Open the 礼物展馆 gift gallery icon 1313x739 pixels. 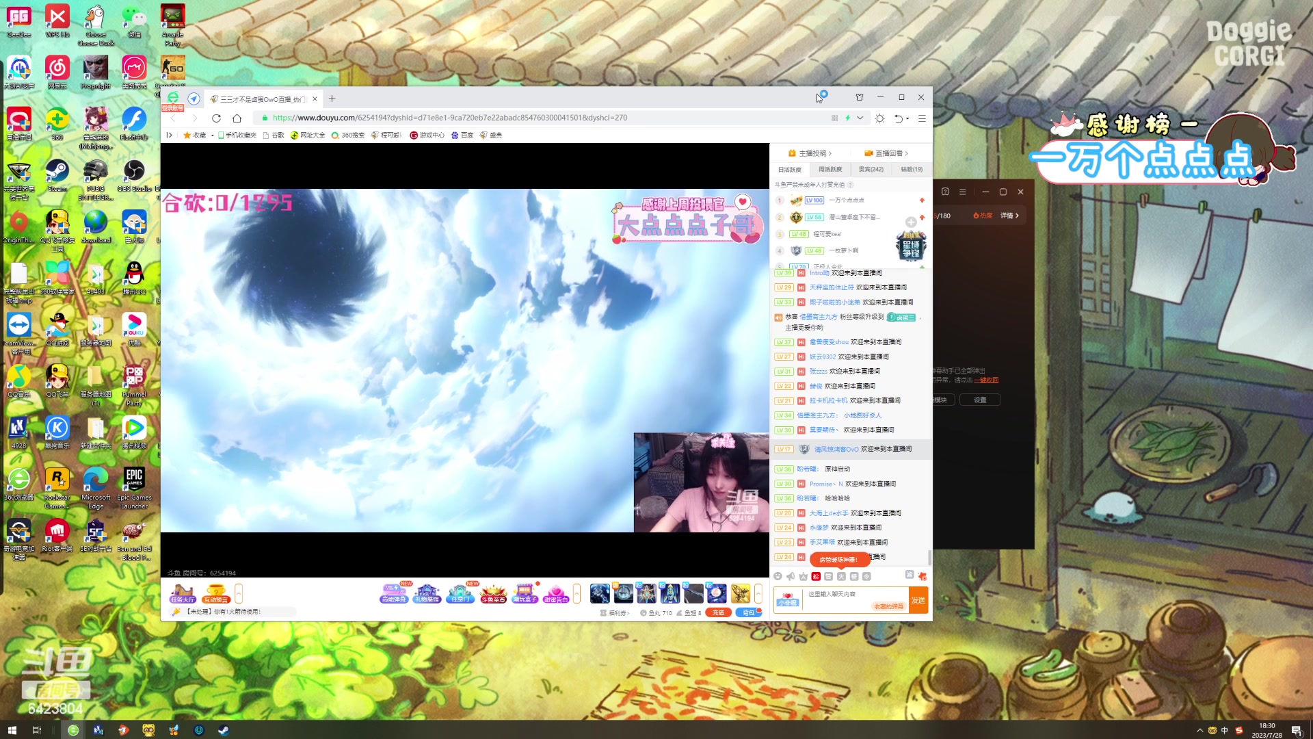[427, 593]
